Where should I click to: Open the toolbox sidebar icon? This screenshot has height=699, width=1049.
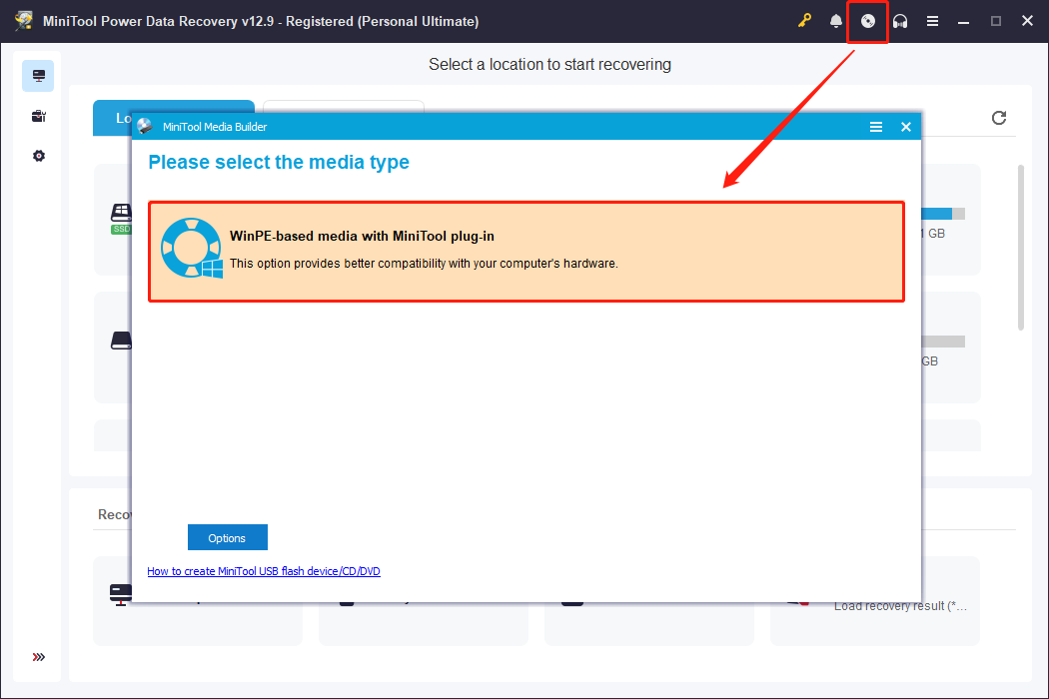(39, 117)
